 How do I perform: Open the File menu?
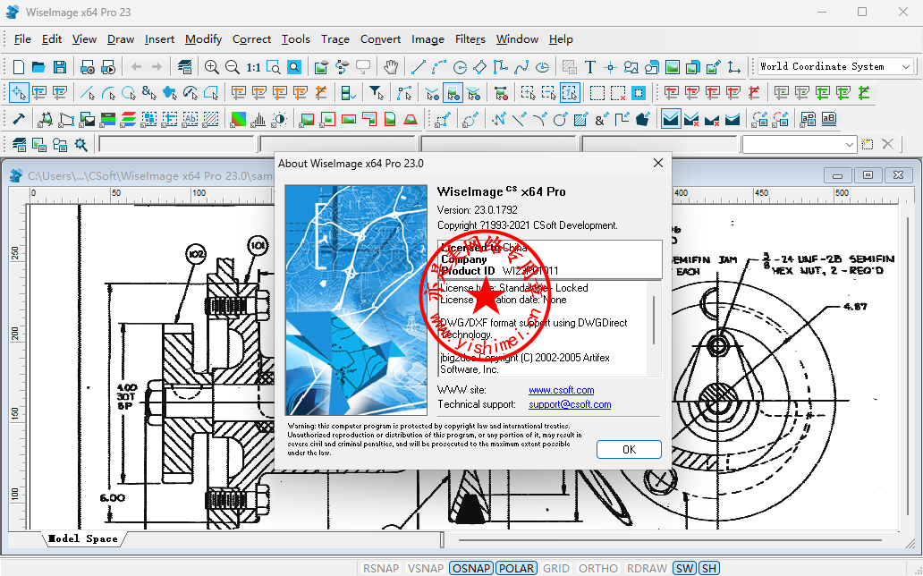pyautogui.click(x=22, y=39)
